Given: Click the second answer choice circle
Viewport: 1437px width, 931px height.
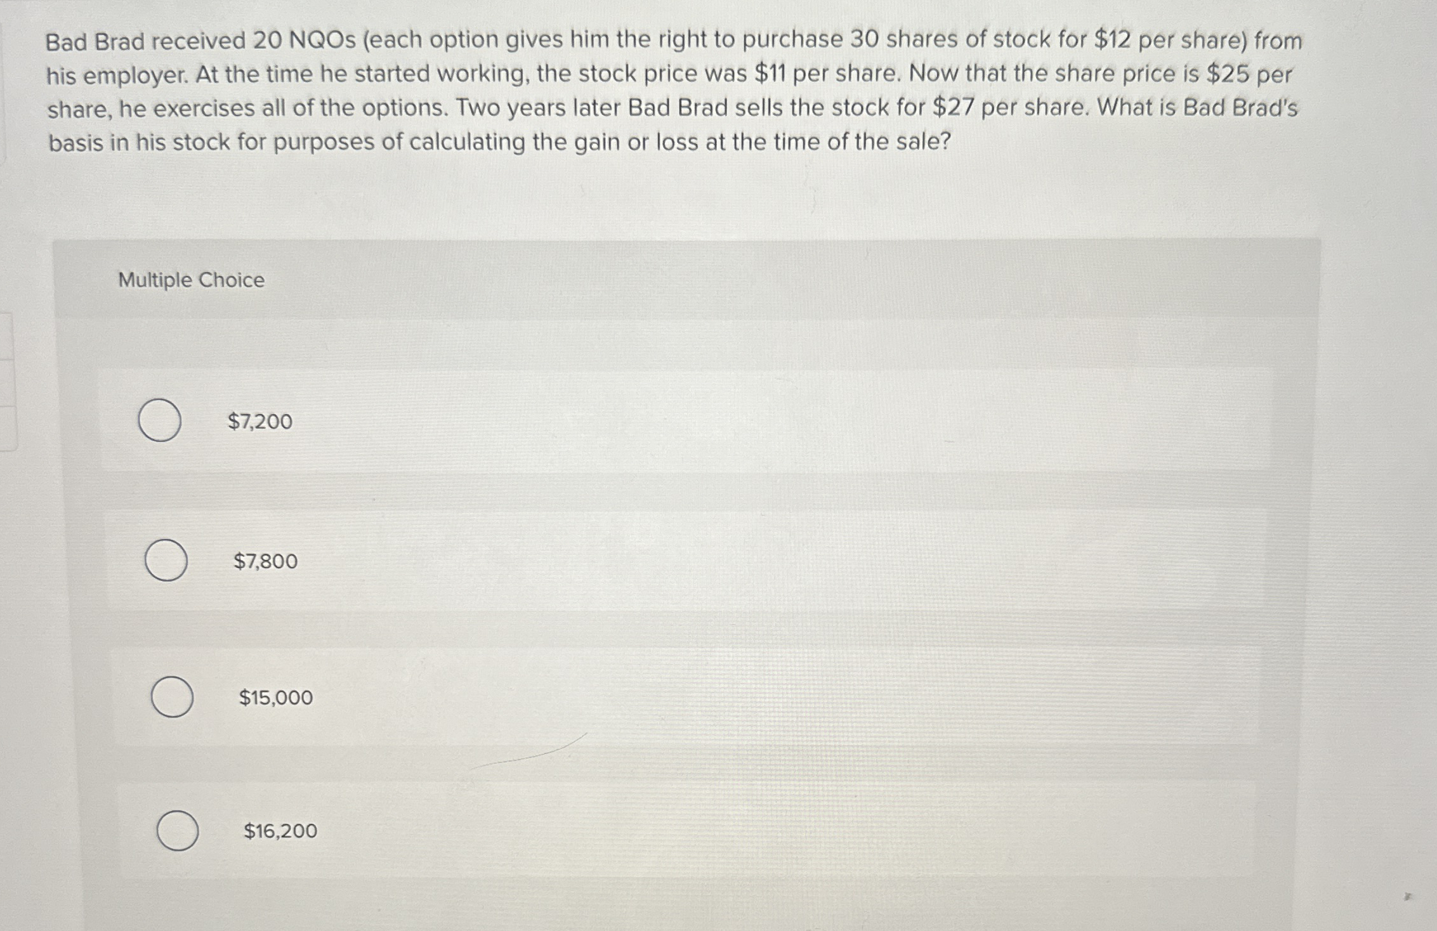Looking at the screenshot, I should pyautogui.click(x=165, y=561).
